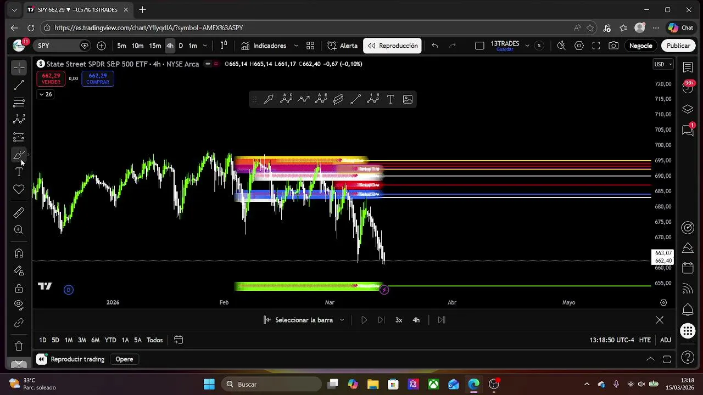Click the drawing link sync icon
Screen dimensions: 703x395
click(x=19, y=323)
